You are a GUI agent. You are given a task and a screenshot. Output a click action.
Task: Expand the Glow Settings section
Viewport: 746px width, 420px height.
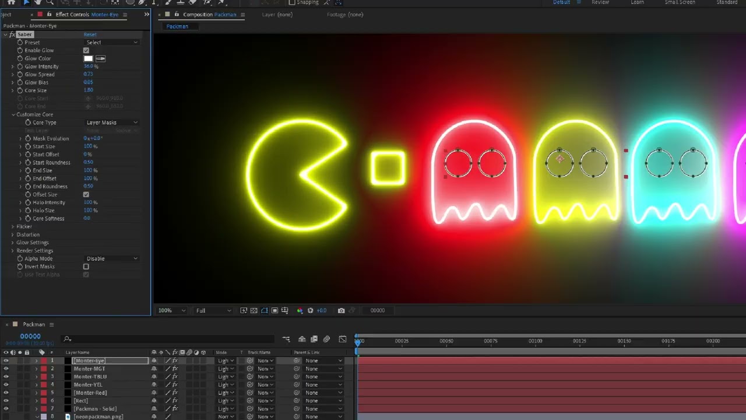coord(13,243)
